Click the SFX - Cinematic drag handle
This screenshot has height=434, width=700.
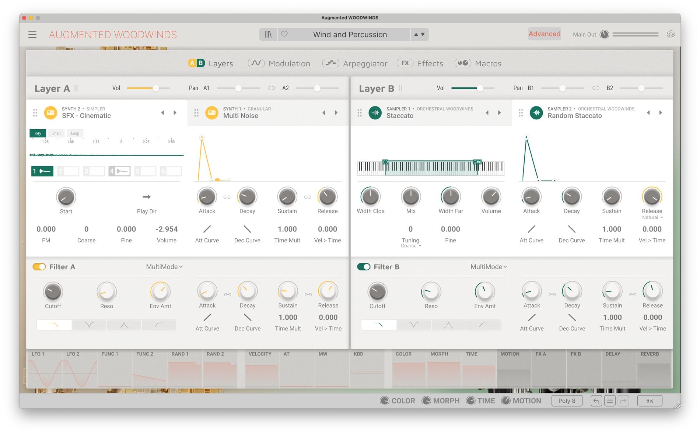click(x=35, y=113)
